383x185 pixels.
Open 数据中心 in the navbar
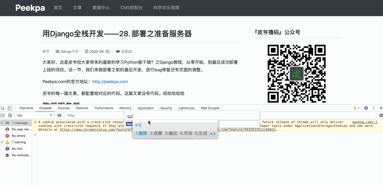pos(101,8)
